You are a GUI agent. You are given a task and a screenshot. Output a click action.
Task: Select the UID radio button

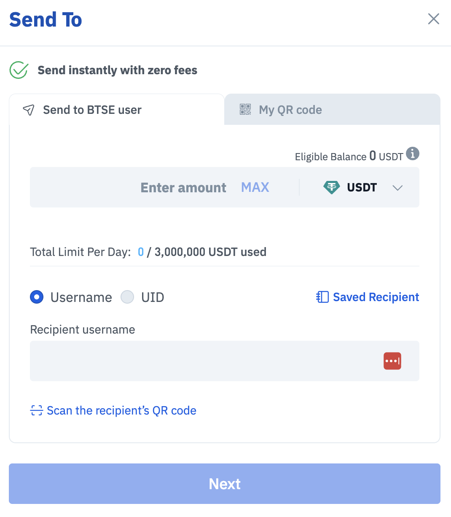click(x=127, y=297)
